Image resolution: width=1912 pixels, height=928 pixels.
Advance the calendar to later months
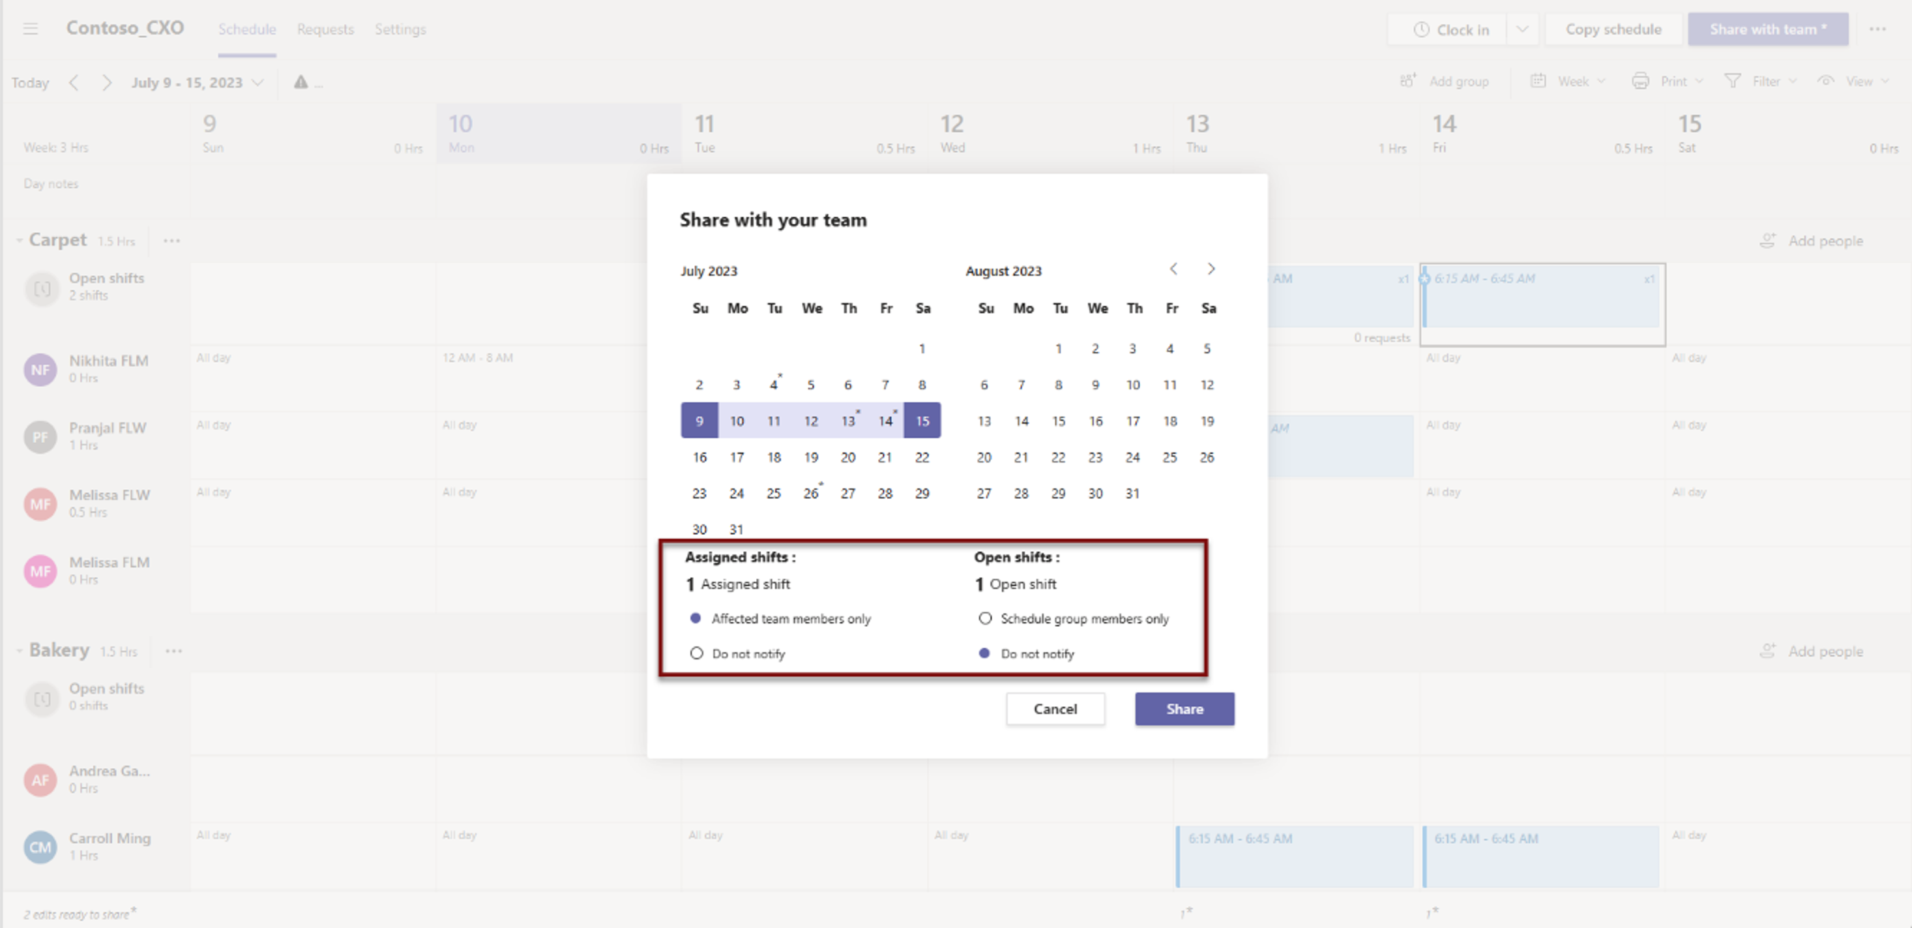(1211, 269)
